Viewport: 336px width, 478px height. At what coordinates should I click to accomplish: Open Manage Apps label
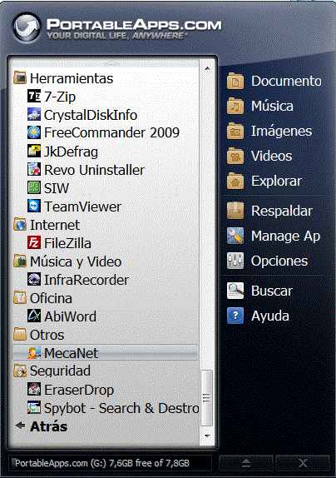[285, 236]
